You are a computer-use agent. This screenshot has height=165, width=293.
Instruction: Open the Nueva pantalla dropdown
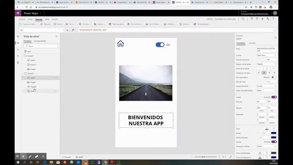click(x=27, y=24)
